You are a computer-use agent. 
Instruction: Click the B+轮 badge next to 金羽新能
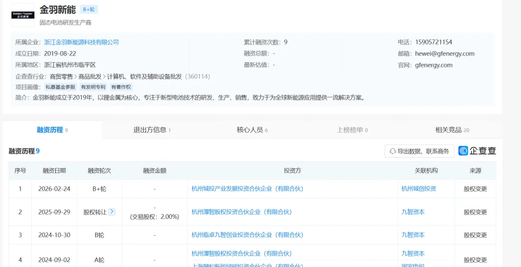coord(89,10)
